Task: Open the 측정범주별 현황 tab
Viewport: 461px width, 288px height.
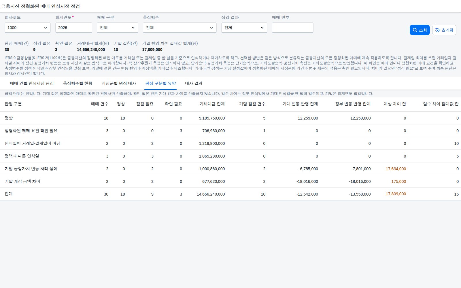Action: click(x=78, y=84)
